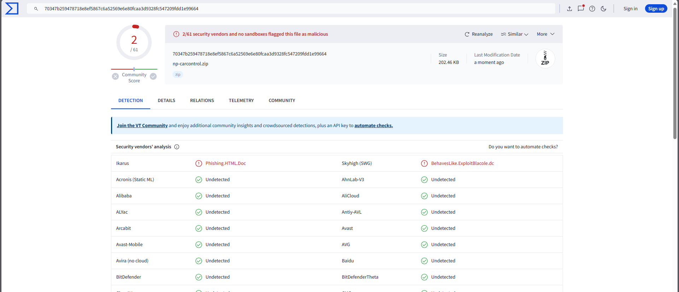Click the info icon beside Security vendors' analysis

[x=177, y=147]
